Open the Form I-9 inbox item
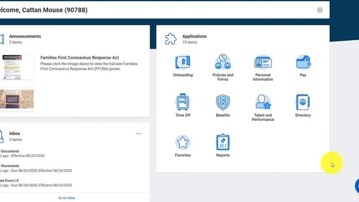This screenshot has height=202, width=359. 36,183
